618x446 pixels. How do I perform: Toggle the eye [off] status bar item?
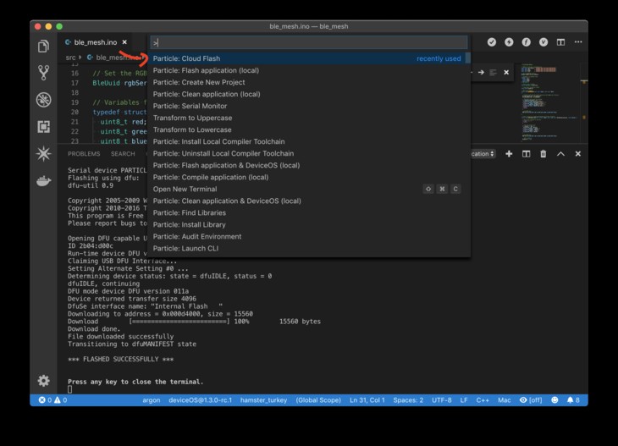530,399
